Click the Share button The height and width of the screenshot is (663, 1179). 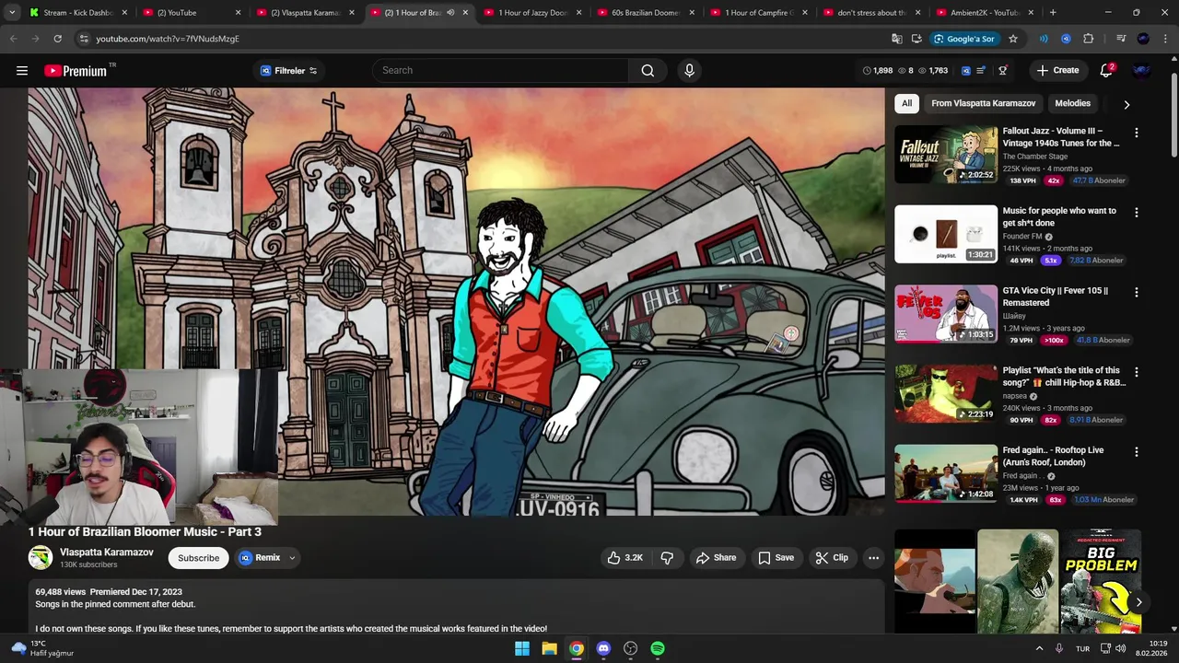[x=716, y=557]
